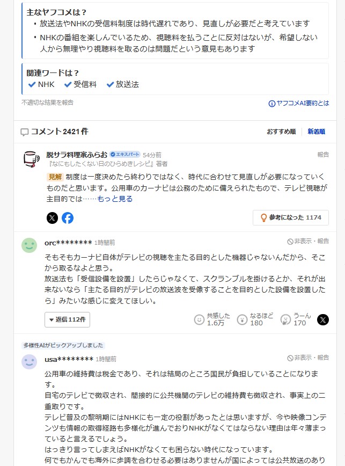Sort comments by おすすめ順
Viewport: 345px width, 466px height.
[x=281, y=132]
